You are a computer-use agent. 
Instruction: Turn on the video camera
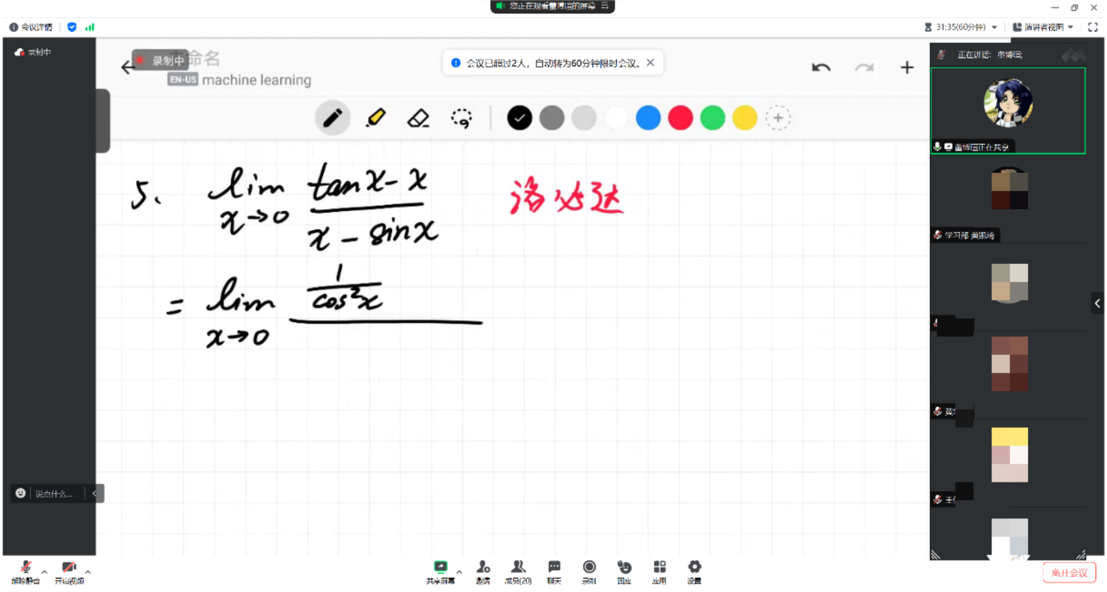click(x=69, y=571)
